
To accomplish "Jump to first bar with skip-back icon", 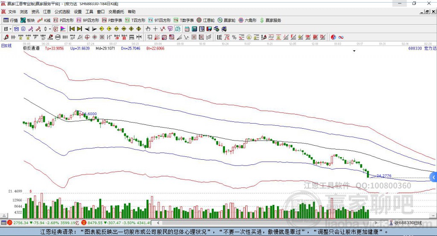I will tap(72, 29).
